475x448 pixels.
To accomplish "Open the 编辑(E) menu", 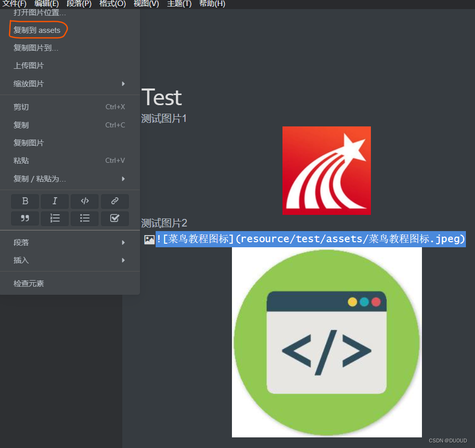I will tap(46, 4).
